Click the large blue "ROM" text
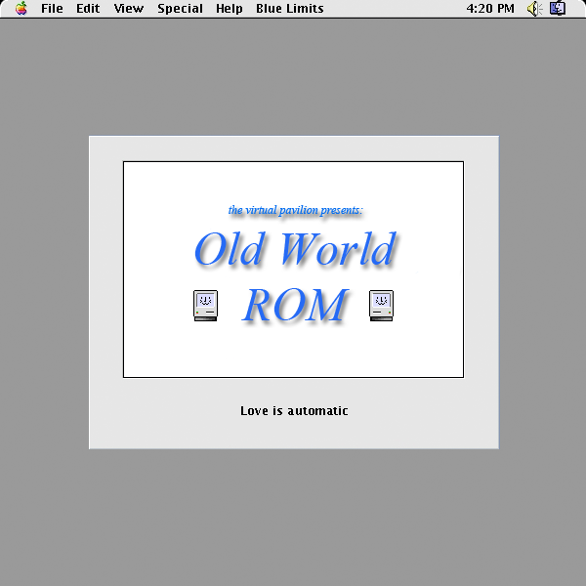The image size is (586, 586). [294, 306]
